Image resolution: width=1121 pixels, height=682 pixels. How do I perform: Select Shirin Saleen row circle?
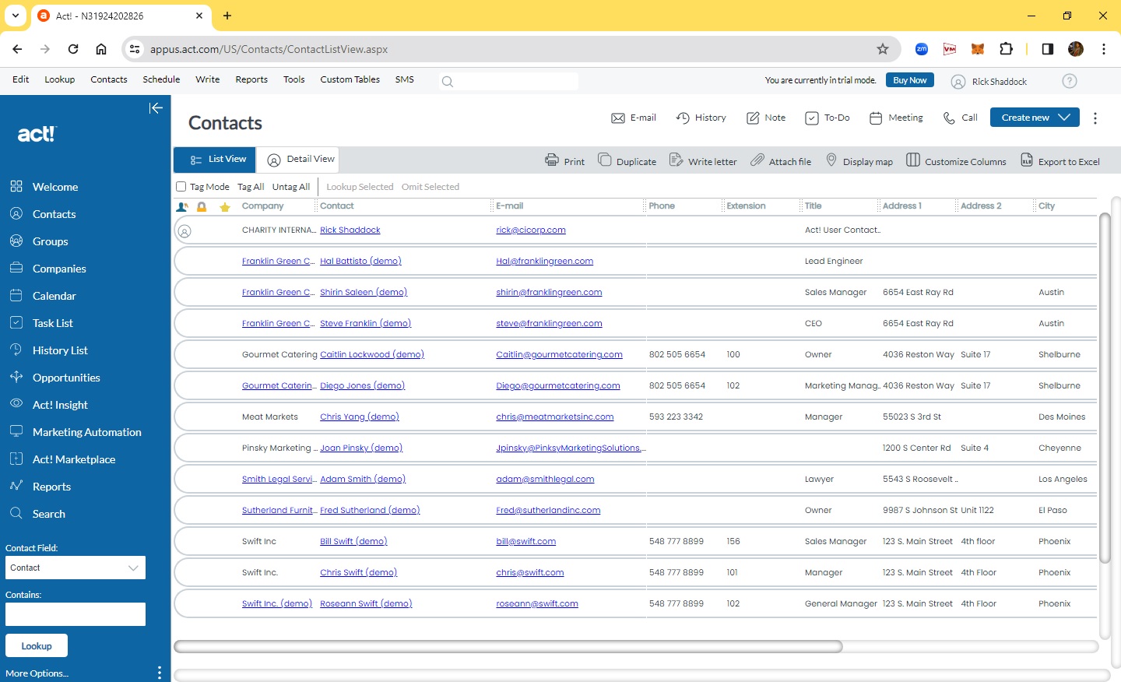click(x=184, y=293)
